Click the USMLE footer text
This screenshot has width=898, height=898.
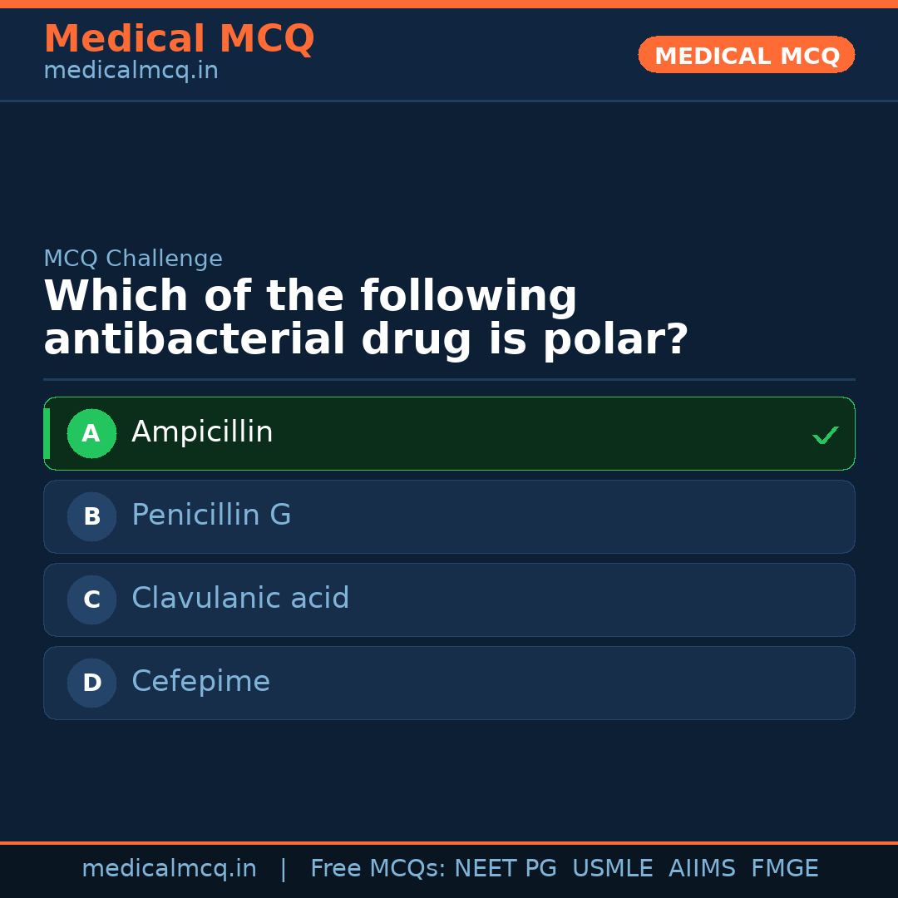pyautogui.click(x=612, y=869)
